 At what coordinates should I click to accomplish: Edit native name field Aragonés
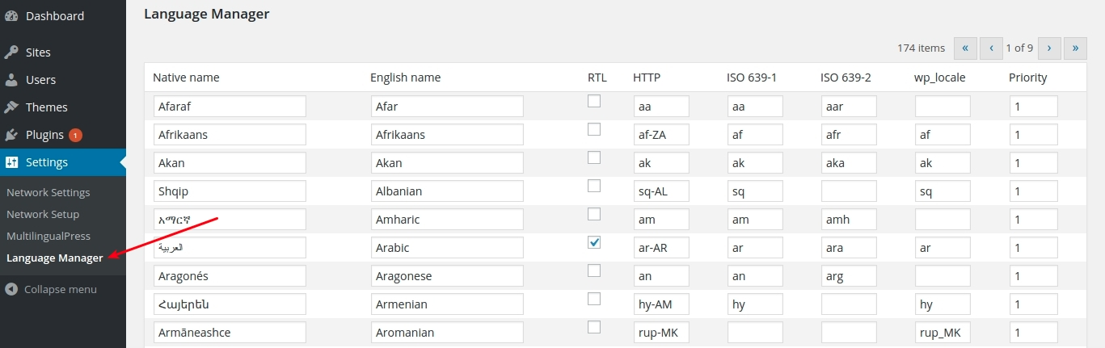(230, 276)
